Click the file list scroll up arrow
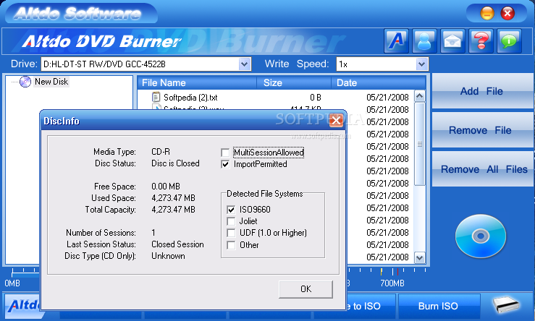 click(x=420, y=96)
